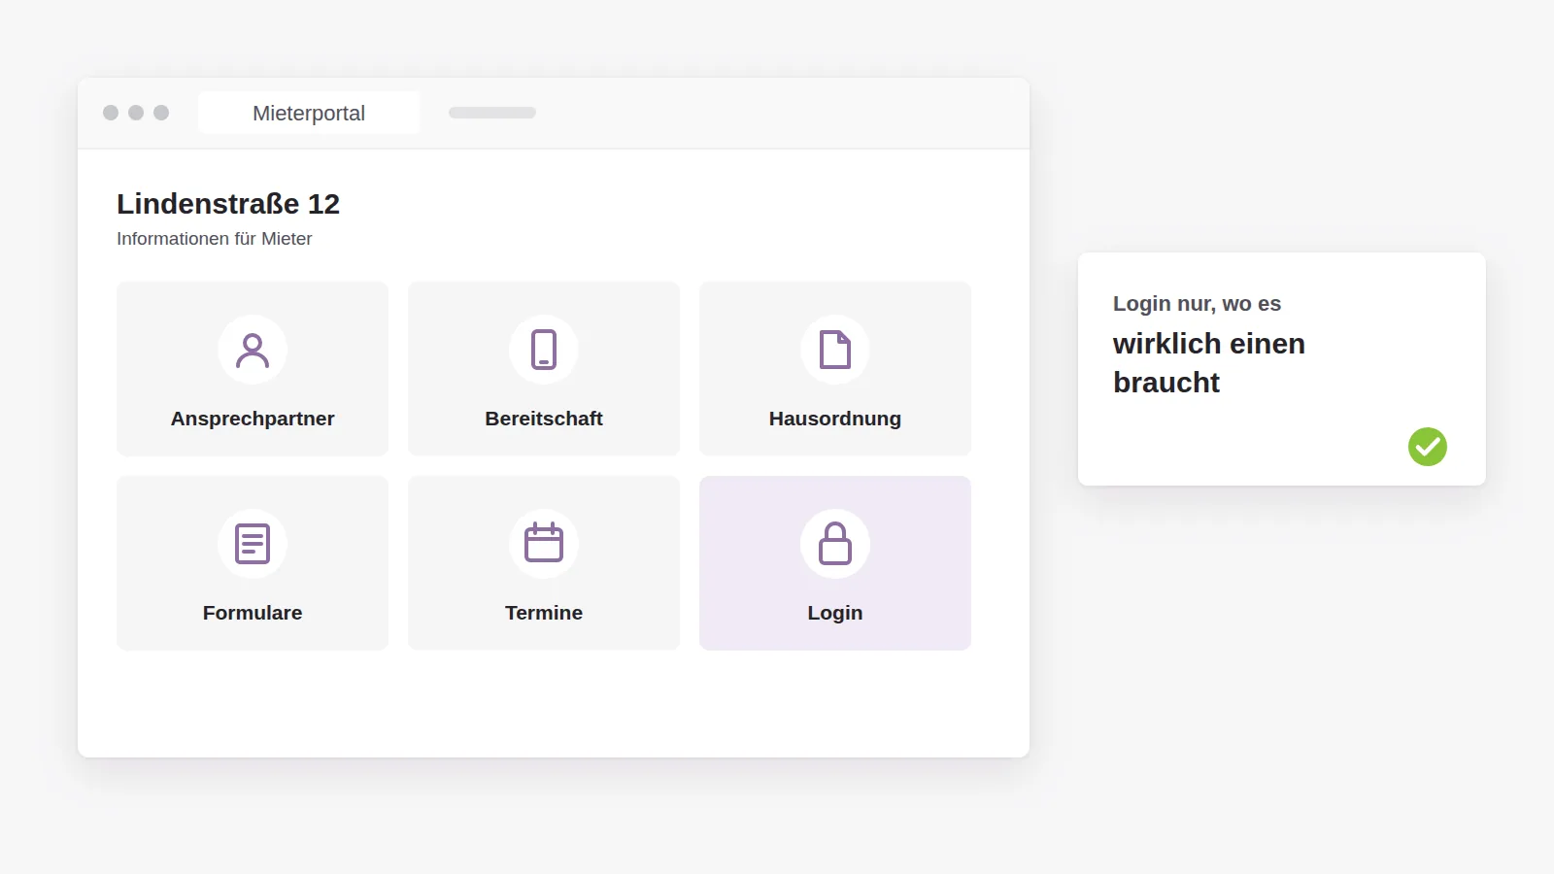Click the green checkmark icon
This screenshot has height=874, width=1554.
point(1428,447)
